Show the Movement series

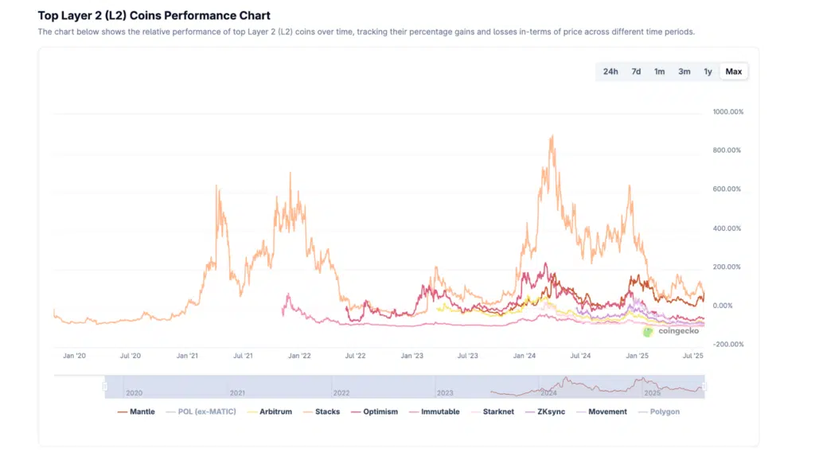point(601,412)
